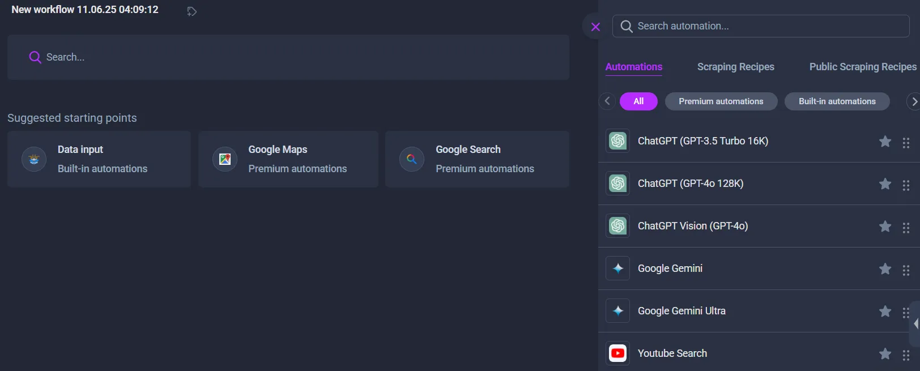This screenshot has width=920, height=371.
Task: Star the Youtube Search automation
Action: (885, 354)
